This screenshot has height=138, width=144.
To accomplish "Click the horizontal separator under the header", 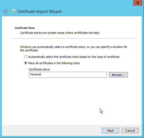I will (x=74, y=38).
